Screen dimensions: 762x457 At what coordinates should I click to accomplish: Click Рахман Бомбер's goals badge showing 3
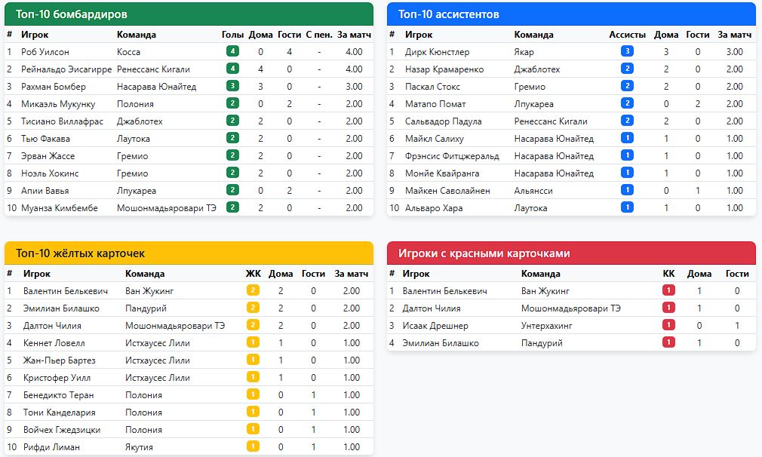point(232,87)
